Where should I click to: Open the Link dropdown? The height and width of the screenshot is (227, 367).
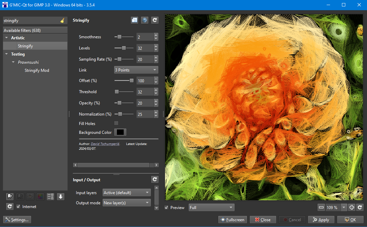(136, 70)
